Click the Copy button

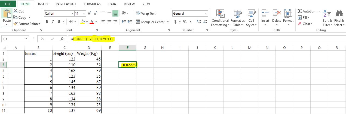20,17
